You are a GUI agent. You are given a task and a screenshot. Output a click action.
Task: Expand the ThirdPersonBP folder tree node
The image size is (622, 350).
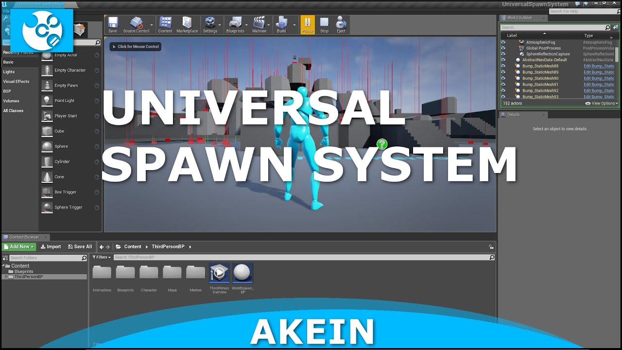click(x=6, y=277)
